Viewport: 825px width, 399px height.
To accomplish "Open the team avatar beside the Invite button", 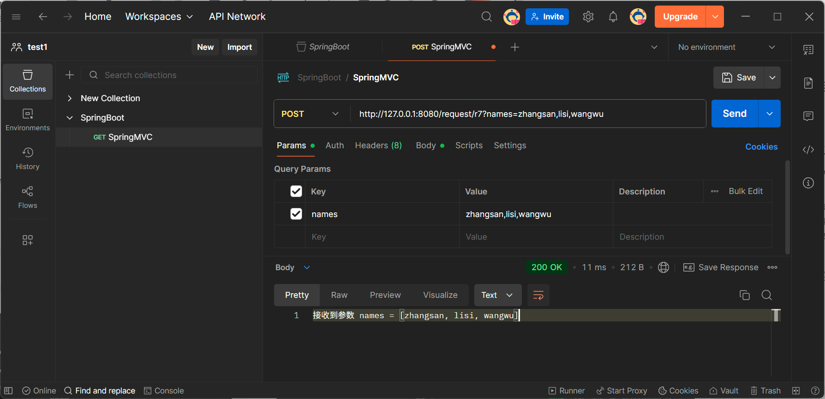I will click(x=511, y=17).
